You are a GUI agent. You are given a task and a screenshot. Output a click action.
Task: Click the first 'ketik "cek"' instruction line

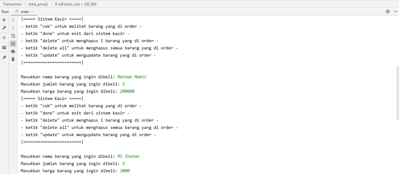[x=81, y=26]
